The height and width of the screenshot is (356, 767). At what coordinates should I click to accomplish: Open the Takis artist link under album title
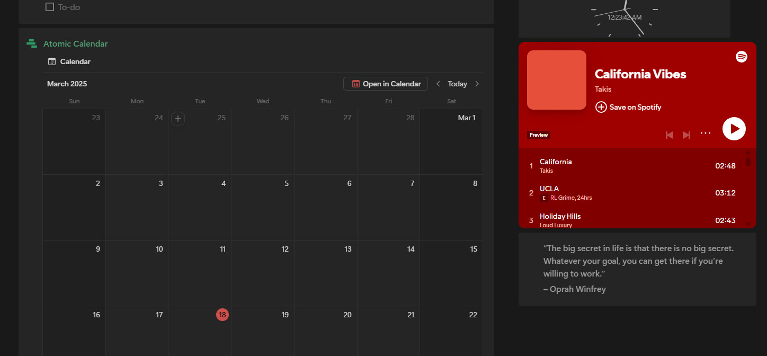603,89
